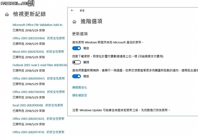Click install date under Office 2003 (KB3203484)
The image size is (198, 136).
pyautogui.click(x=29, y=44)
